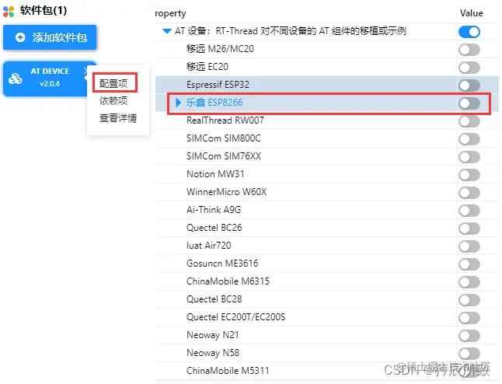
Task: Turn on the 乐鑫 ESP8266 toggle
Action: 469,103
